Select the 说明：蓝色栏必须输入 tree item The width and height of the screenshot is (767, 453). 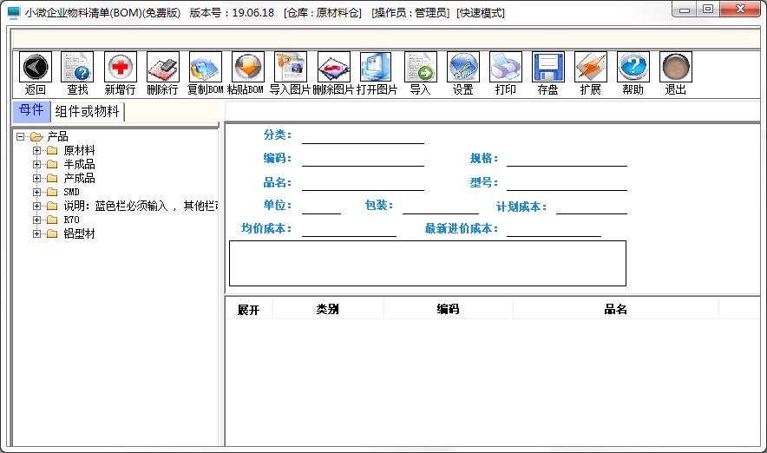pyautogui.click(x=141, y=206)
